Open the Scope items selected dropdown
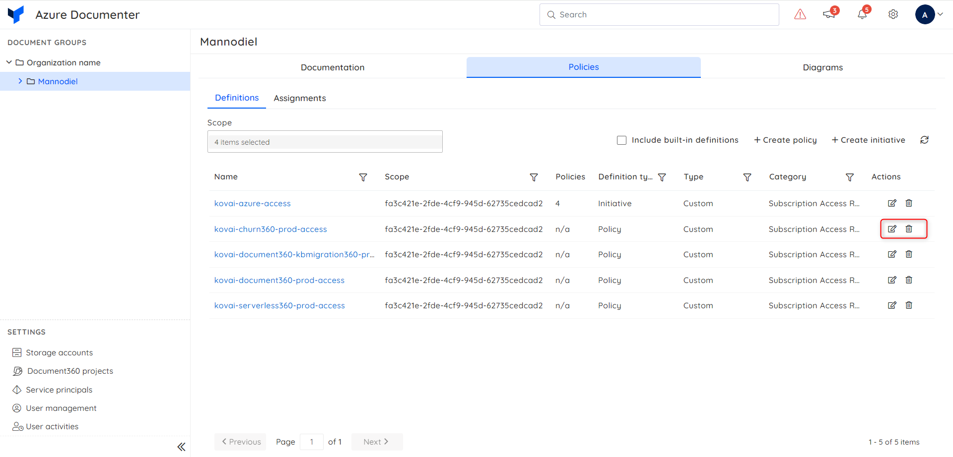The width and height of the screenshot is (953, 457). [x=325, y=142]
